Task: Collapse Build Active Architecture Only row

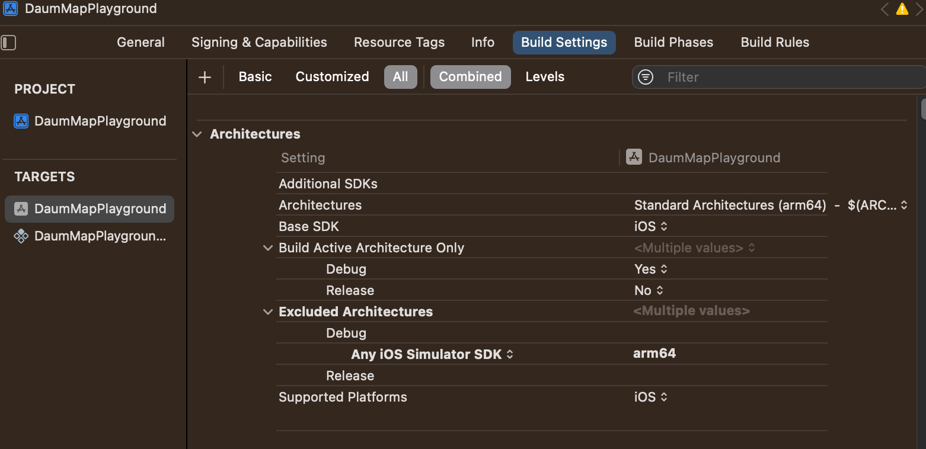Action: click(267, 248)
